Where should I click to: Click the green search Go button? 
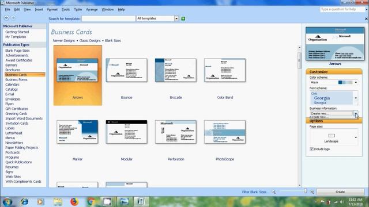click(183, 18)
